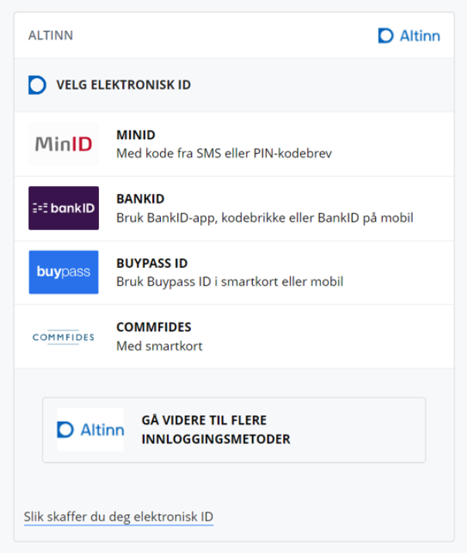This screenshot has width=467, height=553.
Task: Choose BUYPASS ID option title
Action: [x=152, y=263]
